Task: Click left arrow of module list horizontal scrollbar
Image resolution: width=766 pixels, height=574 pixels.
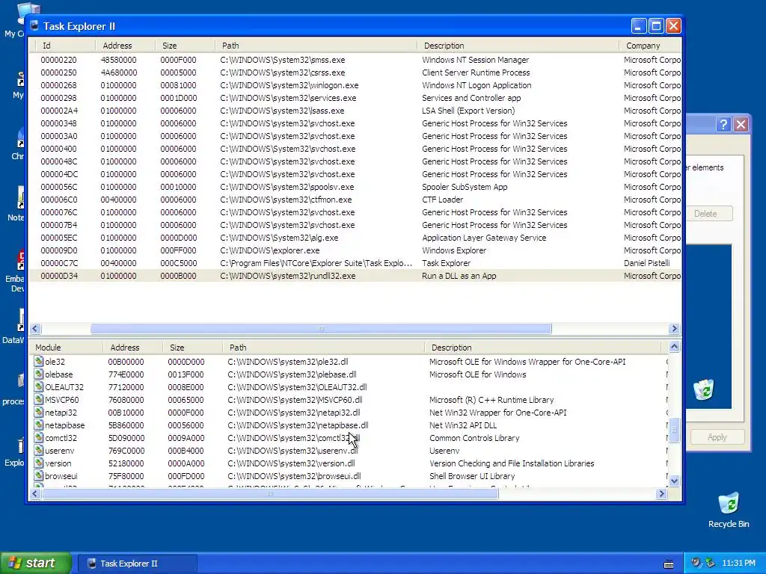Action: pos(35,493)
